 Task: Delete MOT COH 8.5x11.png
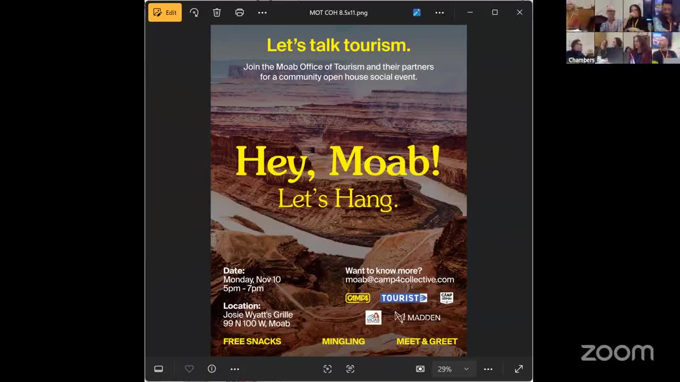(217, 12)
